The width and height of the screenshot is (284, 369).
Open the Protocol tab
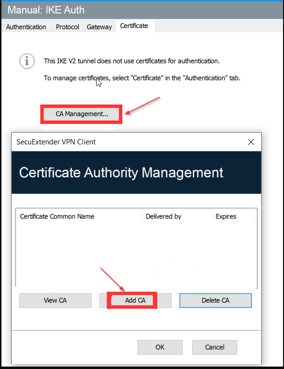67,27
